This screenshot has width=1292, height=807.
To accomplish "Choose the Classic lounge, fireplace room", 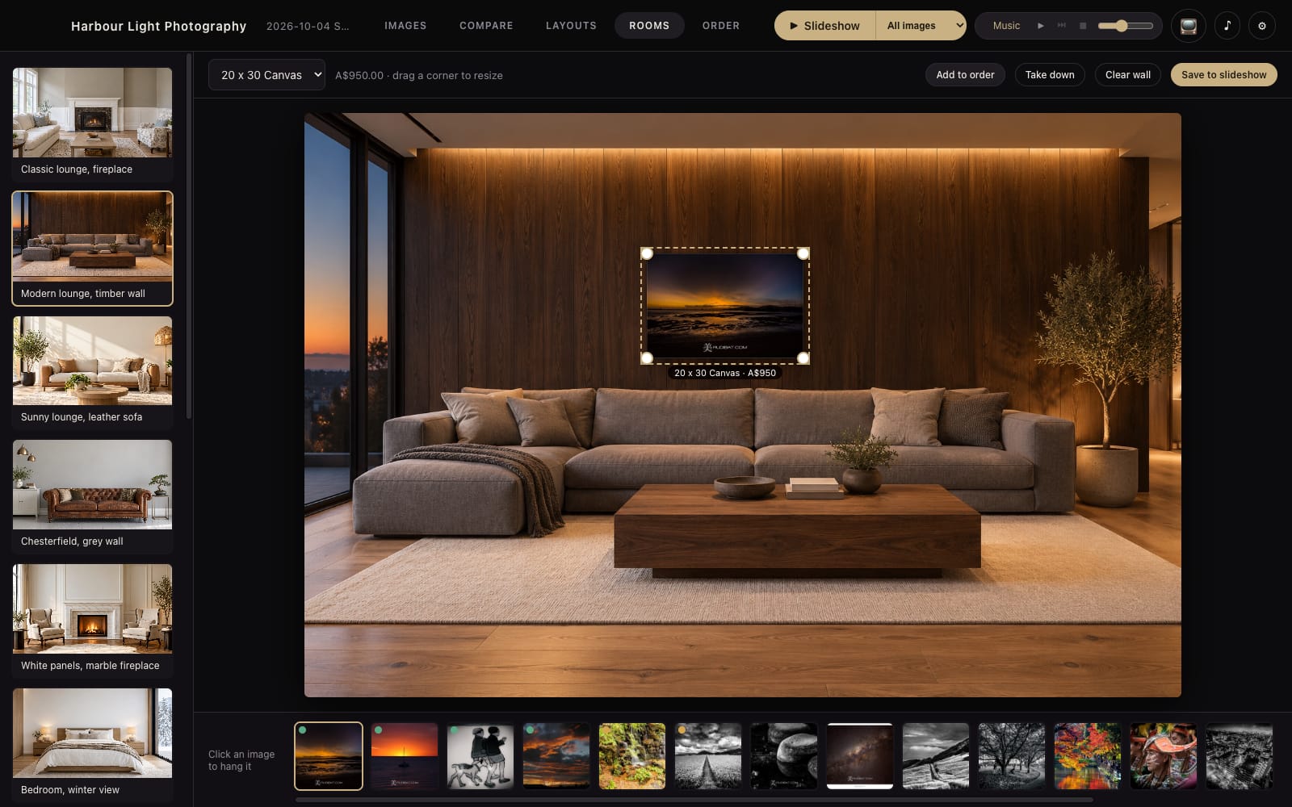I will point(92,123).
